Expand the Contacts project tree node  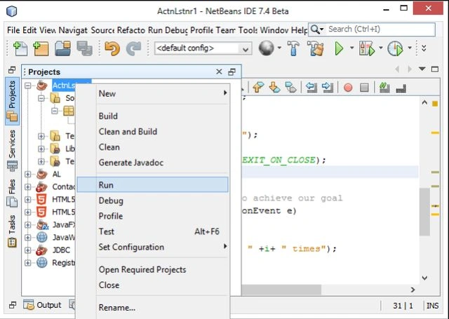(28, 186)
